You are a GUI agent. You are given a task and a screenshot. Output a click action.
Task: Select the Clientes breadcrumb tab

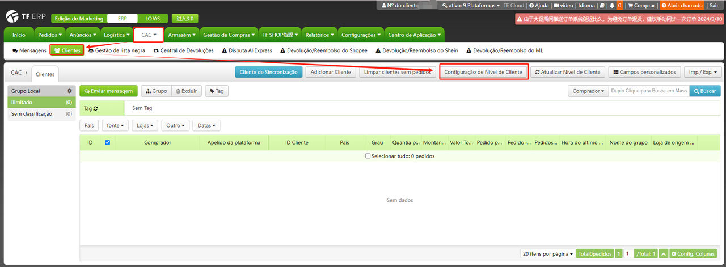point(45,74)
